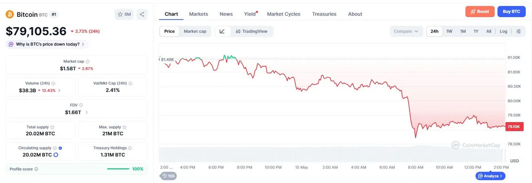The height and width of the screenshot is (183, 532).
Task: Select the line chart type icon
Action: click(x=222, y=31)
